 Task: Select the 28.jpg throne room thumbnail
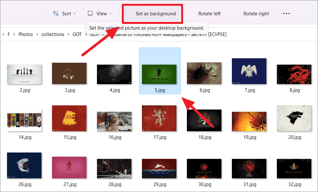(x=114, y=168)
